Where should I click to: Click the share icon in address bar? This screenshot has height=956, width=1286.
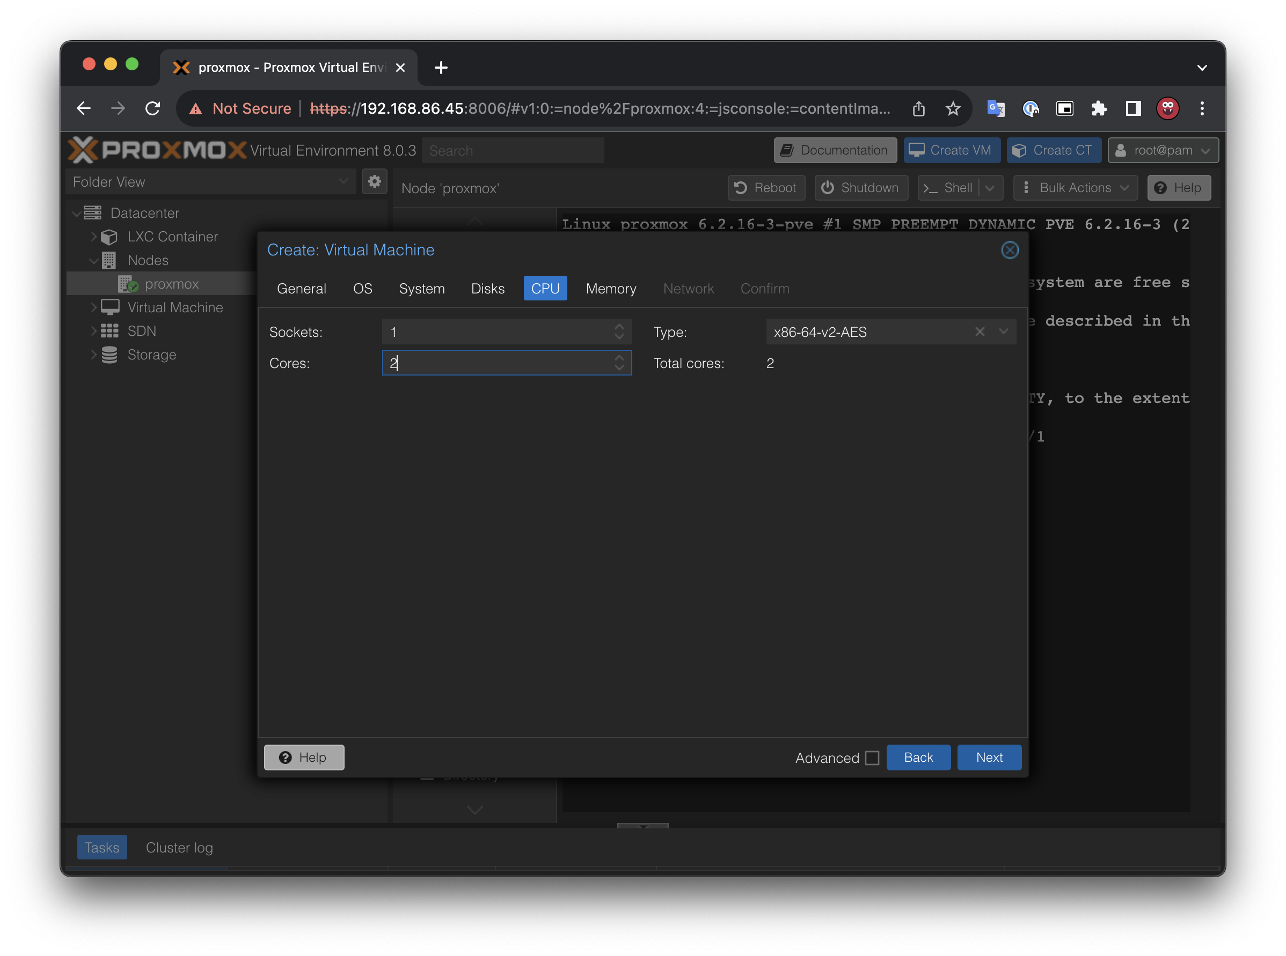(918, 108)
